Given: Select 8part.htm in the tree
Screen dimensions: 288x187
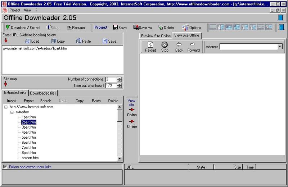Looking at the screenshot, I should 29,153.
